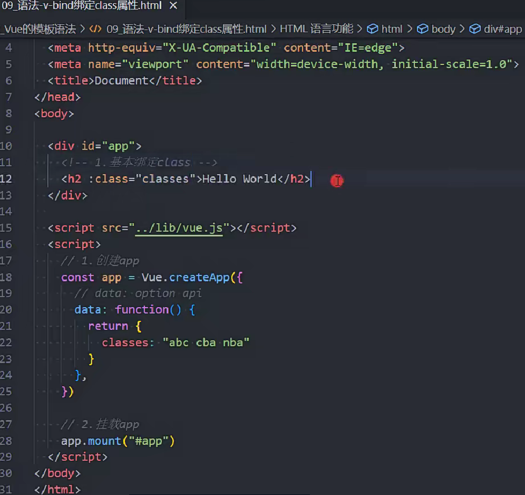The height and width of the screenshot is (495, 525).
Task: Select the div#app breadcrumb
Action: point(502,29)
